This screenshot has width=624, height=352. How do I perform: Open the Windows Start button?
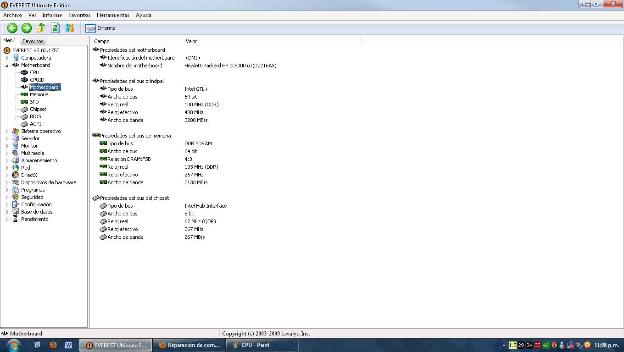[x=13, y=345]
